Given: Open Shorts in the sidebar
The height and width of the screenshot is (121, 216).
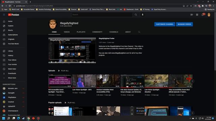Looking at the screenshot, I should [x=13, y=30].
